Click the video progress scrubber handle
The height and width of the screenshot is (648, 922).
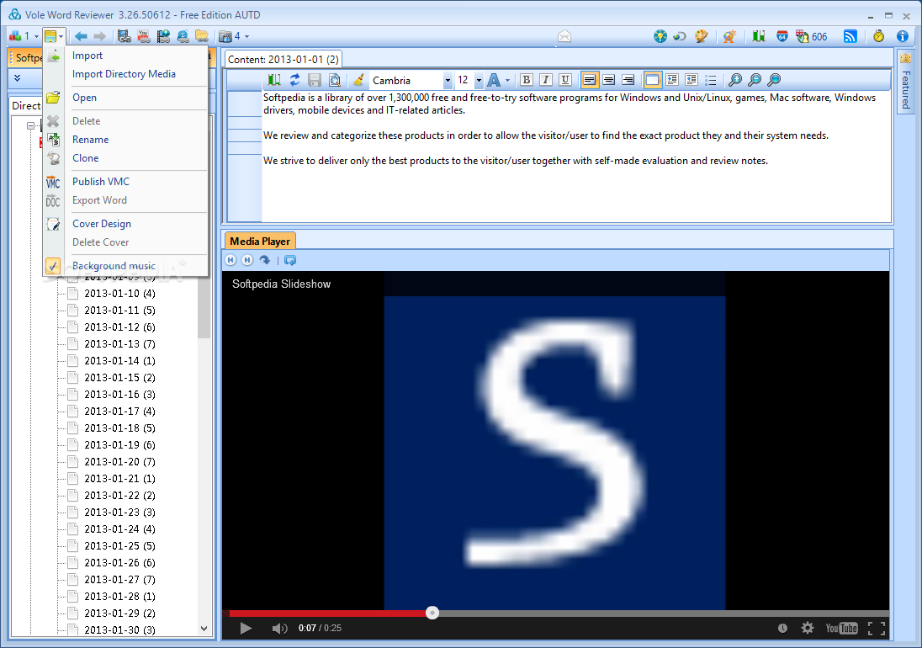[432, 613]
